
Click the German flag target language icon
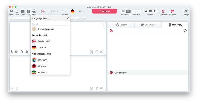[x=72, y=11]
